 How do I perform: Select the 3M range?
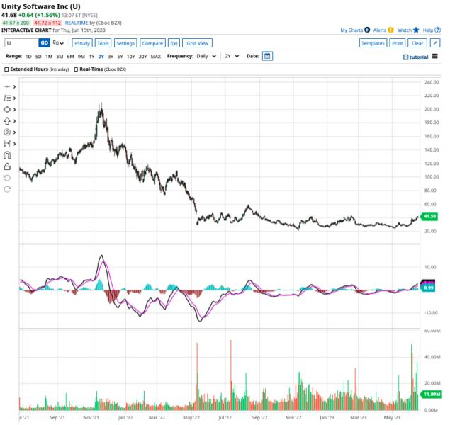(60, 57)
